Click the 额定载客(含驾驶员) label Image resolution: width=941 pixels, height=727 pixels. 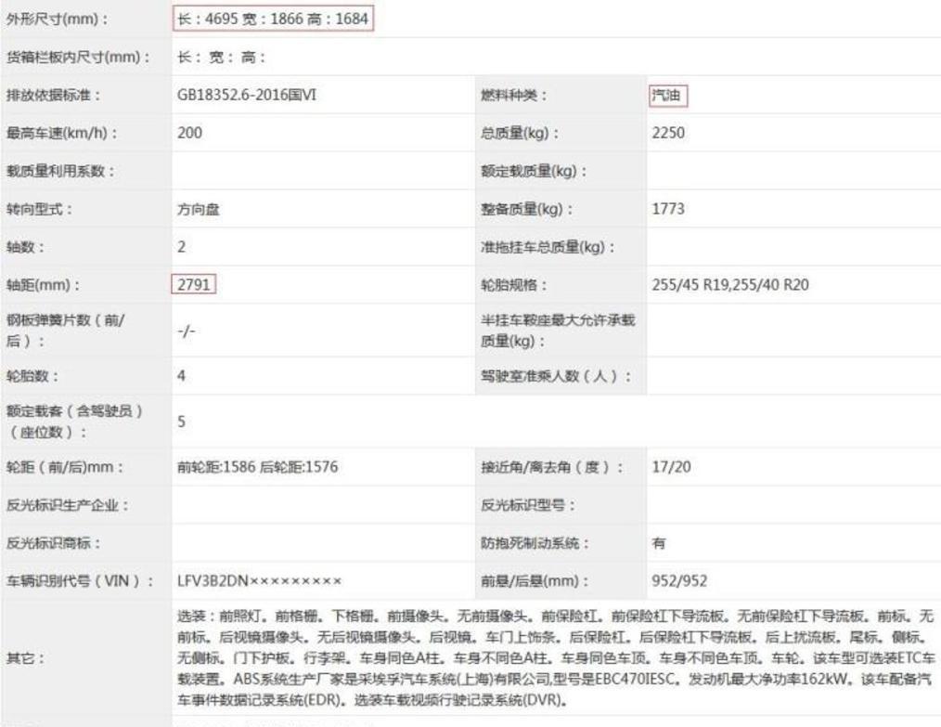point(74,422)
